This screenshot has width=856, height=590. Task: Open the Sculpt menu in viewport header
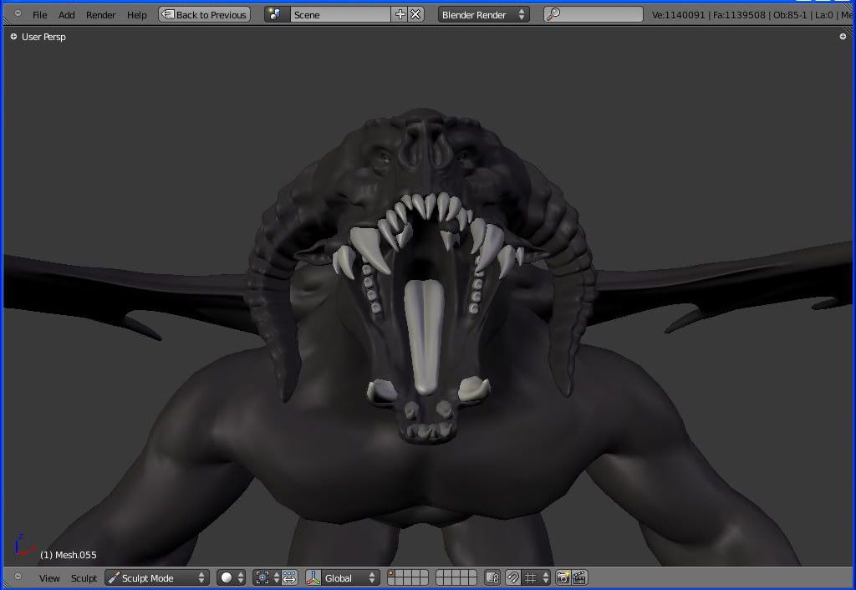point(84,577)
